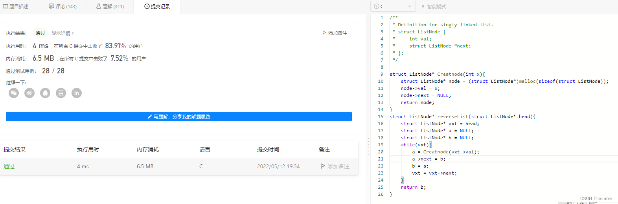Click the 2022/05/12 19:34 timestamp
The image size is (618, 204).
coord(278,166)
